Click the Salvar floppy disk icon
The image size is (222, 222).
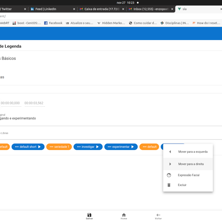click(89, 215)
